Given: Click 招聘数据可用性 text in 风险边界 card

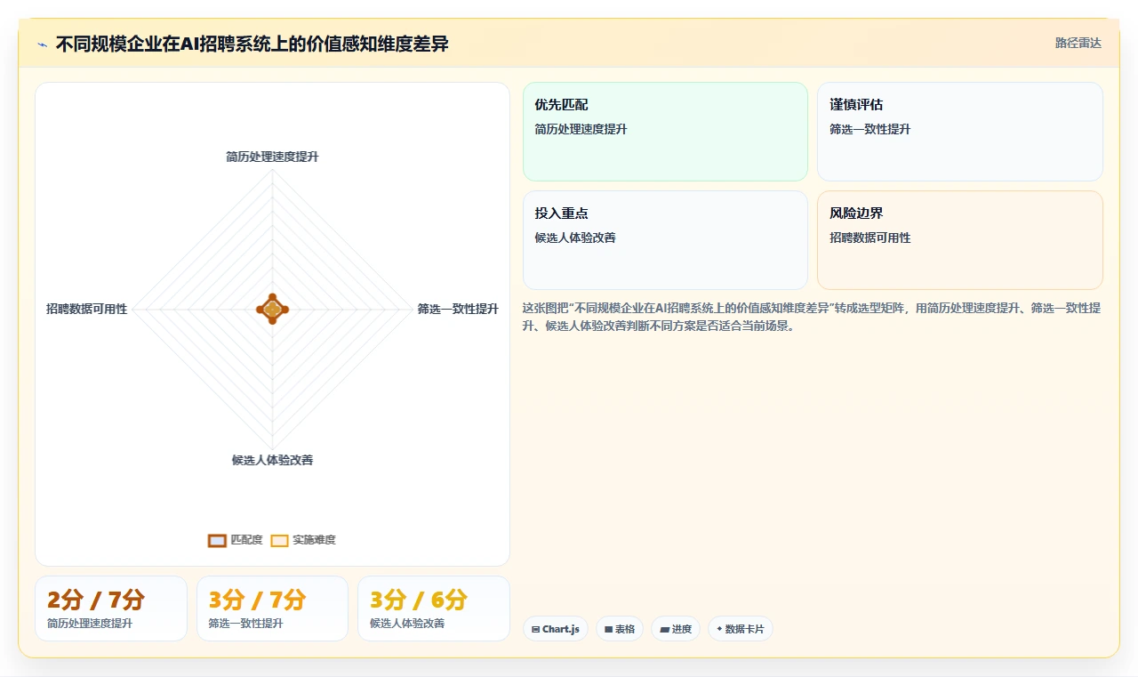Looking at the screenshot, I should (x=870, y=238).
